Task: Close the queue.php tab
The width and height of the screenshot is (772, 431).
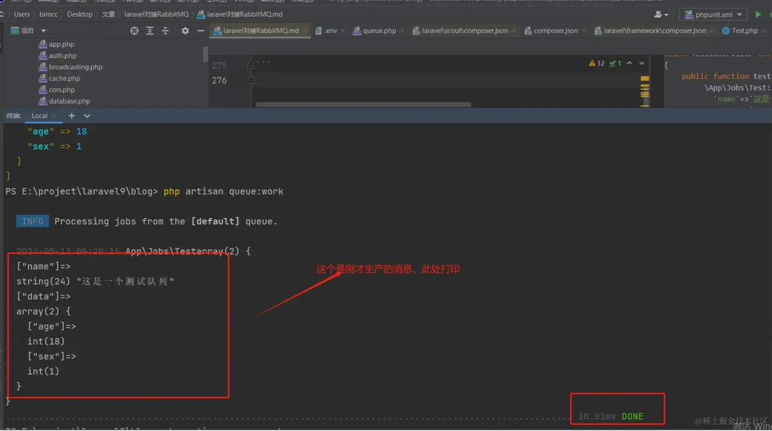Action: point(402,31)
